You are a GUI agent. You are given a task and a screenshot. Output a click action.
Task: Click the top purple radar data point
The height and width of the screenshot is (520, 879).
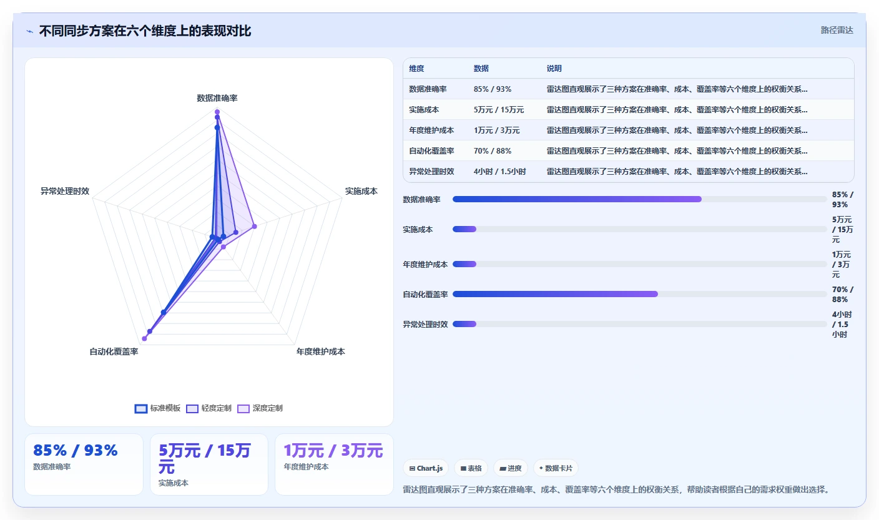tap(217, 112)
